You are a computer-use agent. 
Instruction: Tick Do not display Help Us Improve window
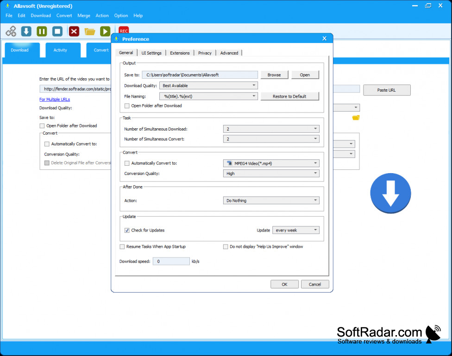(x=226, y=247)
